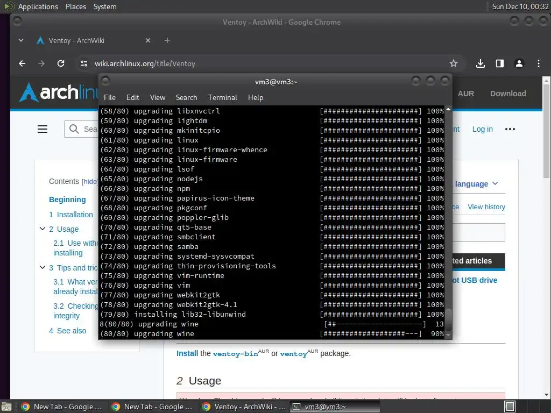The height and width of the screenshot is (413, 551).
Task: Open terminal Terminal menu
Action: tap(222, 98)
